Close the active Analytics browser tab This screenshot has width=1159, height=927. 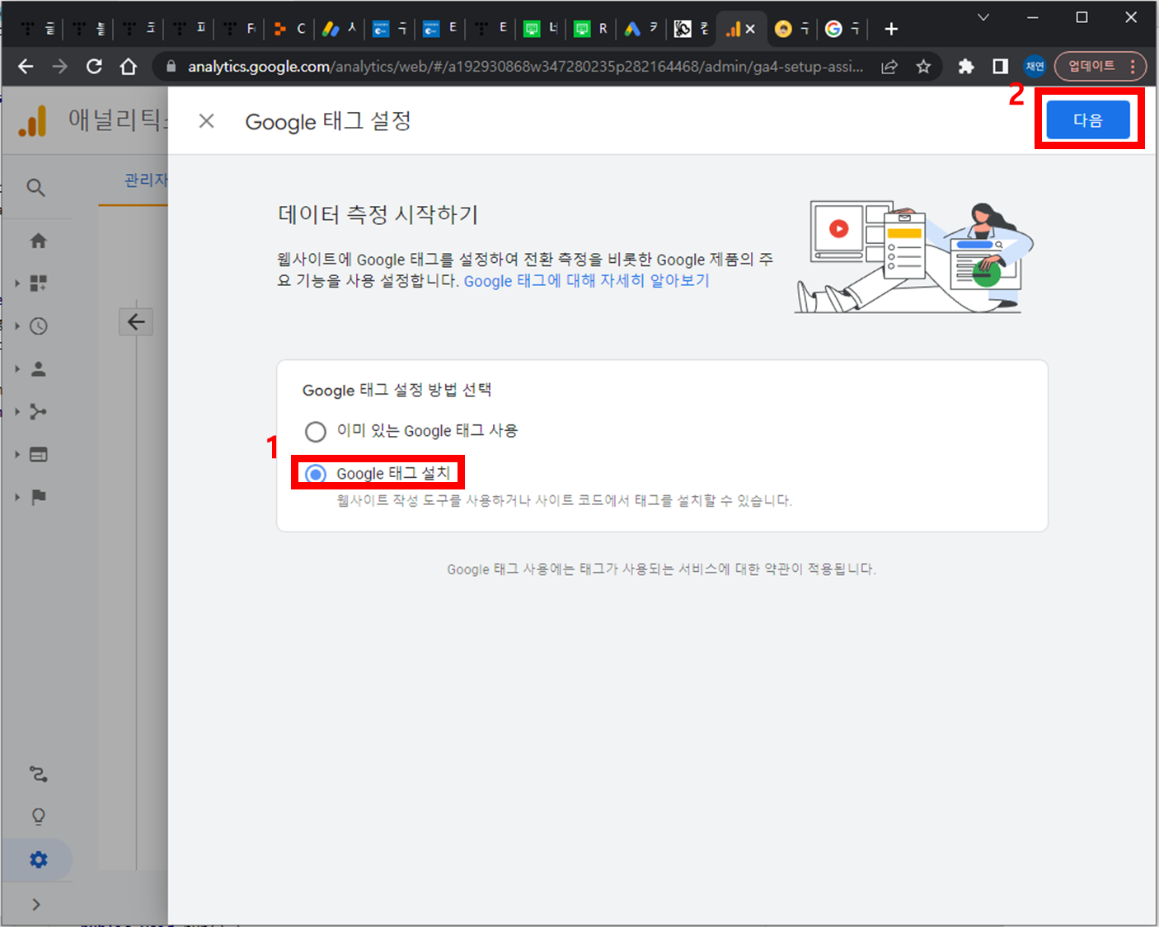(750, 29)
